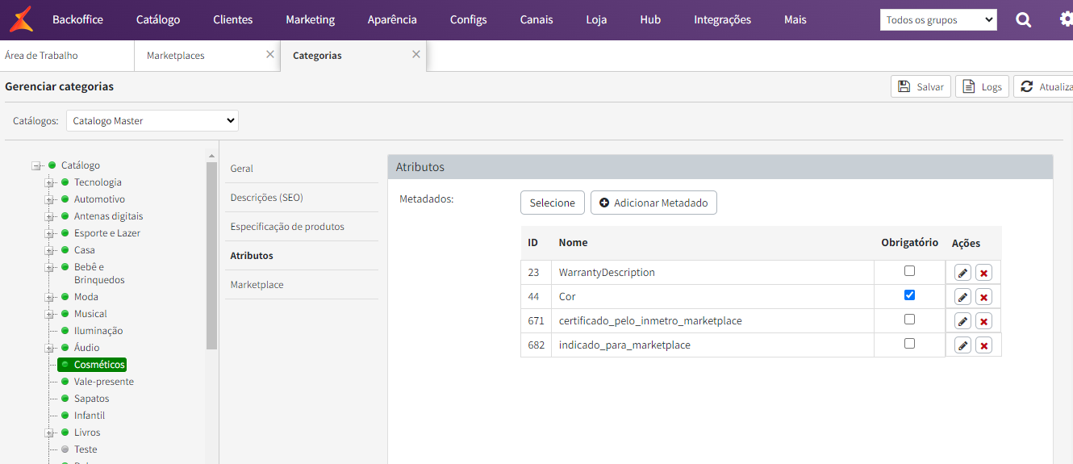The image size is (1073, 464).
Task: Edit the certificado_pelo_inmetro_marketplace attribute
Action: tap(962, 321)
